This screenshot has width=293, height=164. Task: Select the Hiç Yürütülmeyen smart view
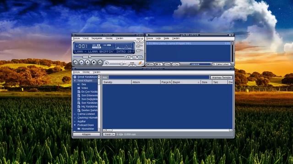click(89, 107)
